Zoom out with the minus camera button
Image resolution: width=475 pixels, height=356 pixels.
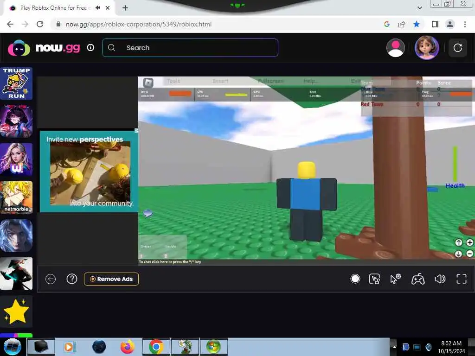click(x=469, y=254)
